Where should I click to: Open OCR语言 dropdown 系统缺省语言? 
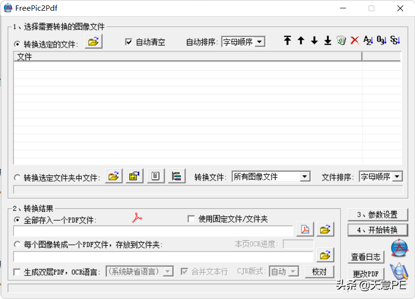click(x=140, y=271)
